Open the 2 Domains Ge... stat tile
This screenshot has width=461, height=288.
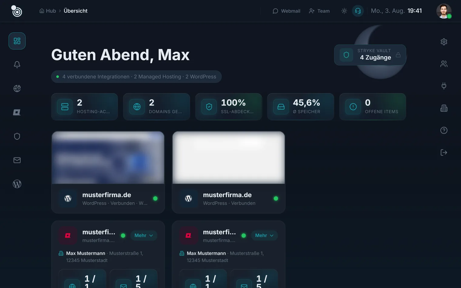156,107
